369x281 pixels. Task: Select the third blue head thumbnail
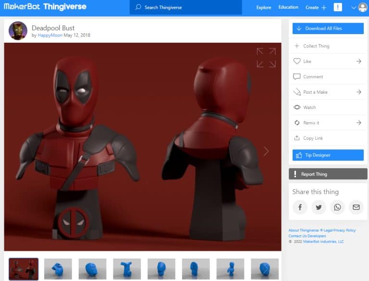tap(92, 269)
